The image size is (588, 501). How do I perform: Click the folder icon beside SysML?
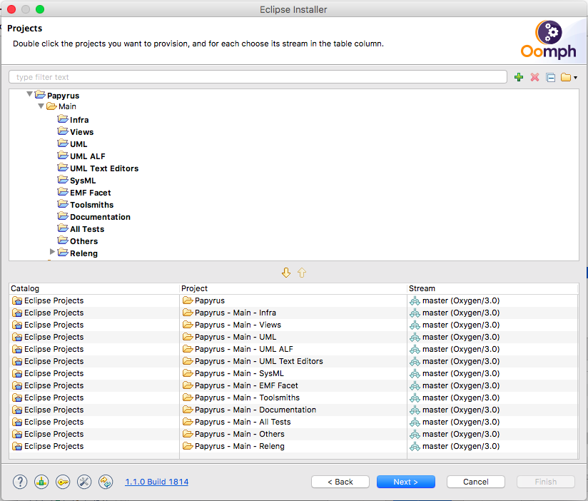point(63,180)
